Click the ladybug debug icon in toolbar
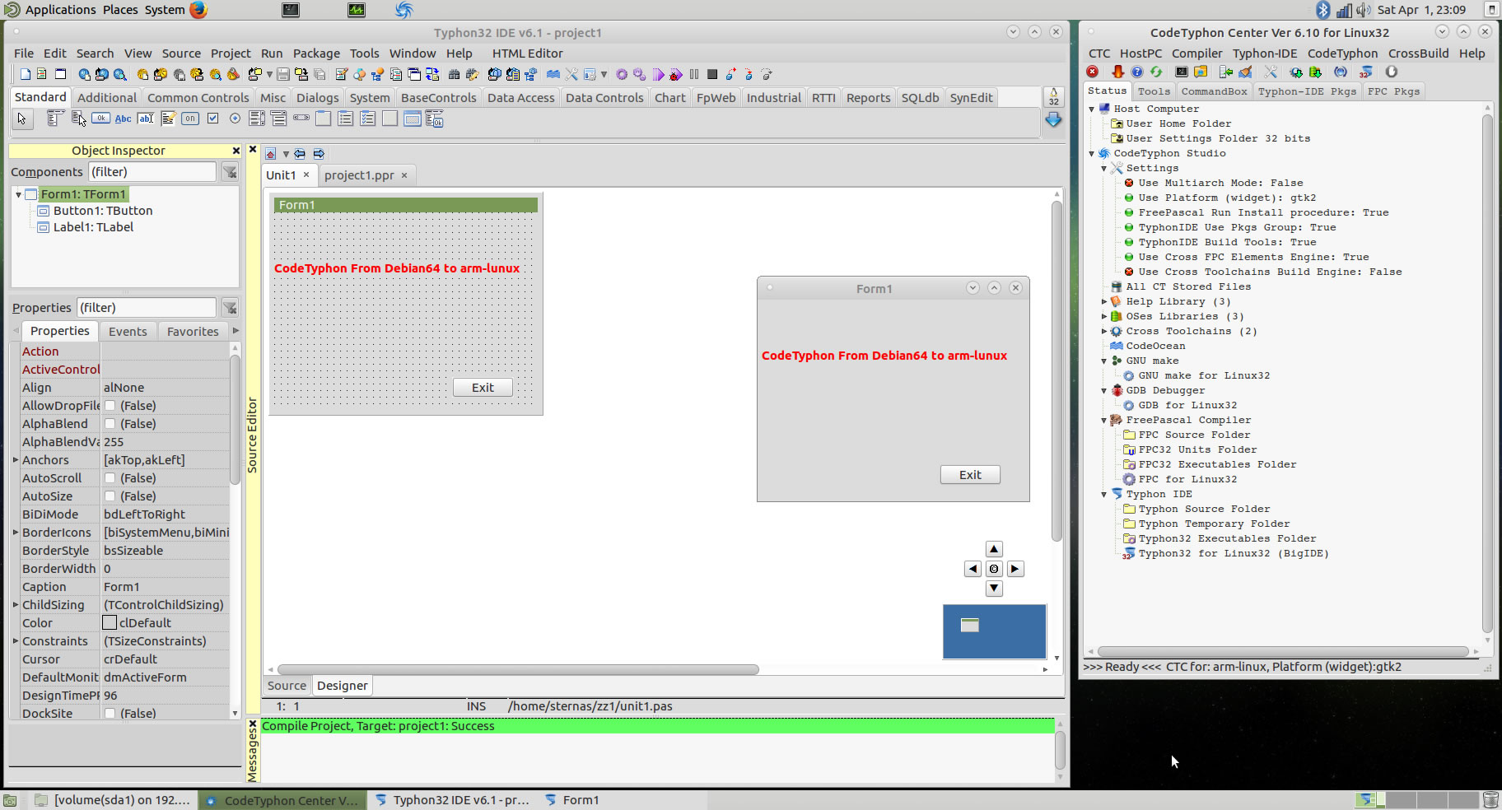Screen dimensions: 1502x810 point(675,74)
